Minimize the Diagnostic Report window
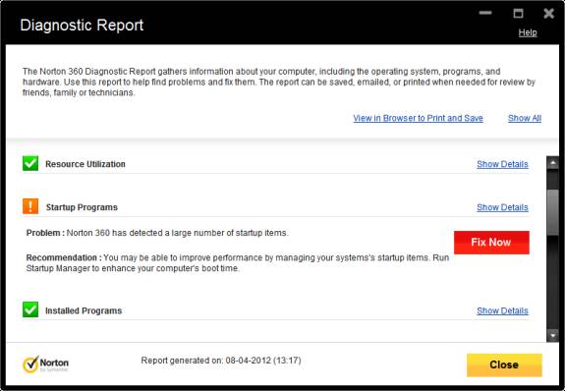This screenshot has height=391, width=565. pyautogui.click(x=485, y=13)
